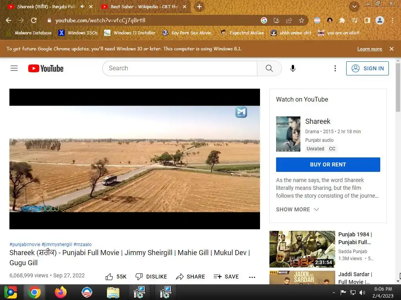The image size is (401, 300).
Task: Click the SIGN IN button
Action: (x=367, y=68)
